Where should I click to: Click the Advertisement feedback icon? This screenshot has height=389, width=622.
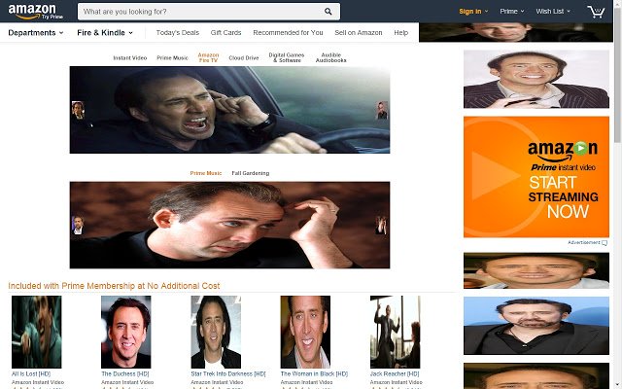[605, 242]
